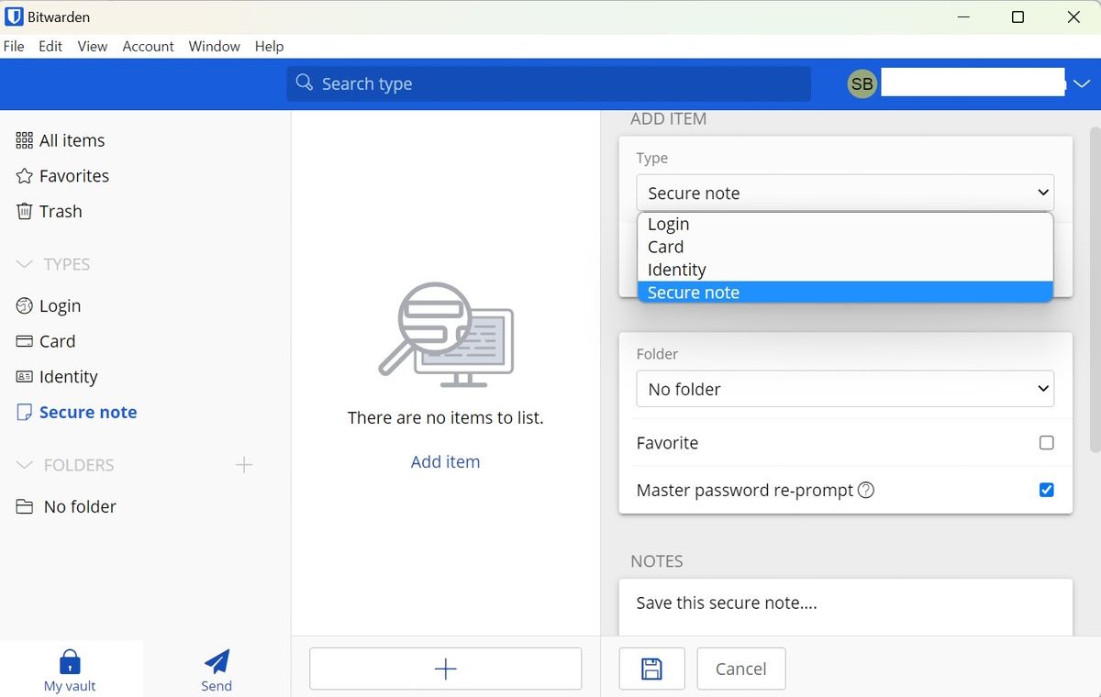The height and width of the screenshot is (697, 1101).
Task: Switch to the Send tab
Action: pos(217,669)
